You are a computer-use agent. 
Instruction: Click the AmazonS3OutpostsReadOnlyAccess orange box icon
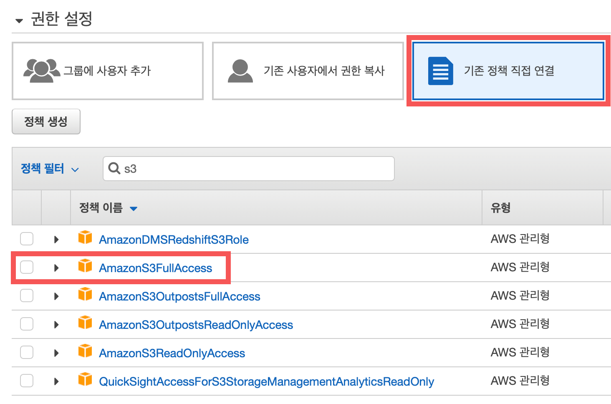point(85,323)
